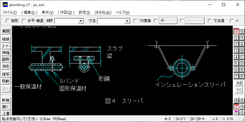Select layer 6 square button
The width and height of the screenshot is (245, 122).
(236, 70)
